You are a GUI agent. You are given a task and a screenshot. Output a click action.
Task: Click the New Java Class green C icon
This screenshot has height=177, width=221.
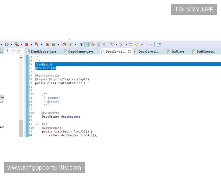point(53,44)
